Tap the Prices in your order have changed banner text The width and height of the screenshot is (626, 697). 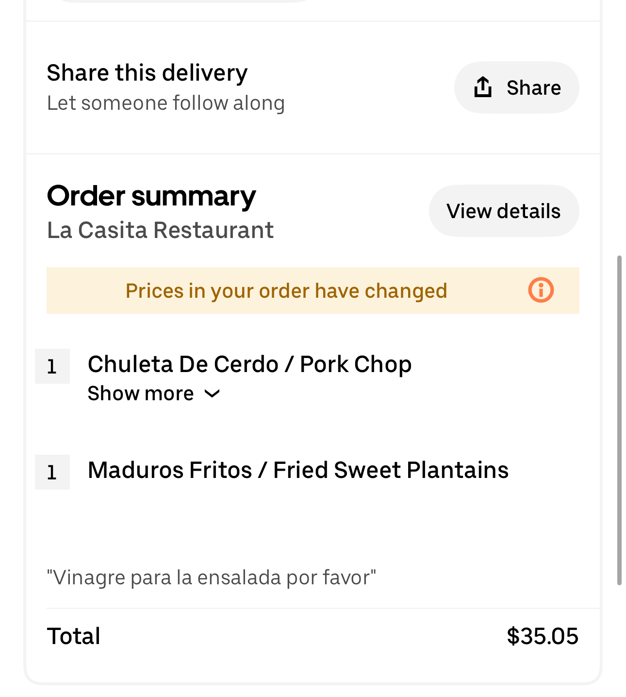(x=286, y=291)
